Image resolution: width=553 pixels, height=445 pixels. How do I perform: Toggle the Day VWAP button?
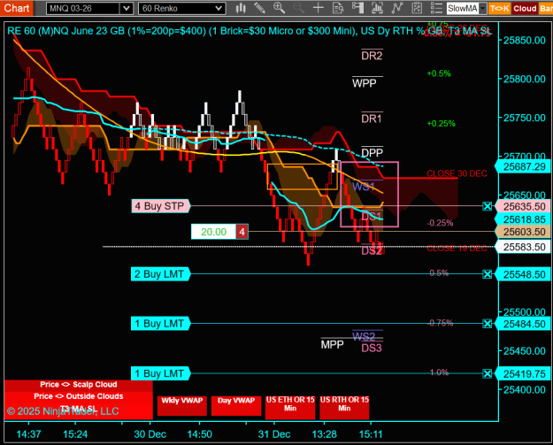click(x=236, y=405)
